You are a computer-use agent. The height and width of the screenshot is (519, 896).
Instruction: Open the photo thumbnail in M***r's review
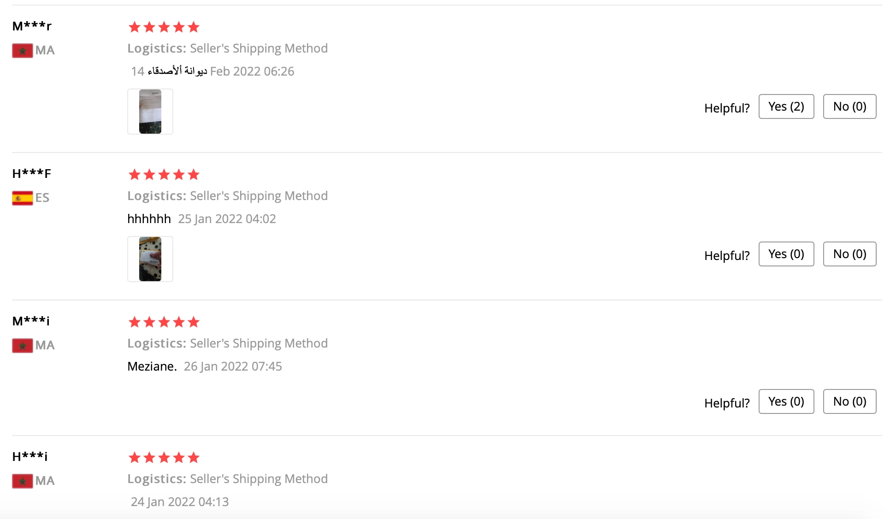click(x=150, y=112)
